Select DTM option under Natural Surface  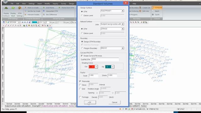click(82, 29)
